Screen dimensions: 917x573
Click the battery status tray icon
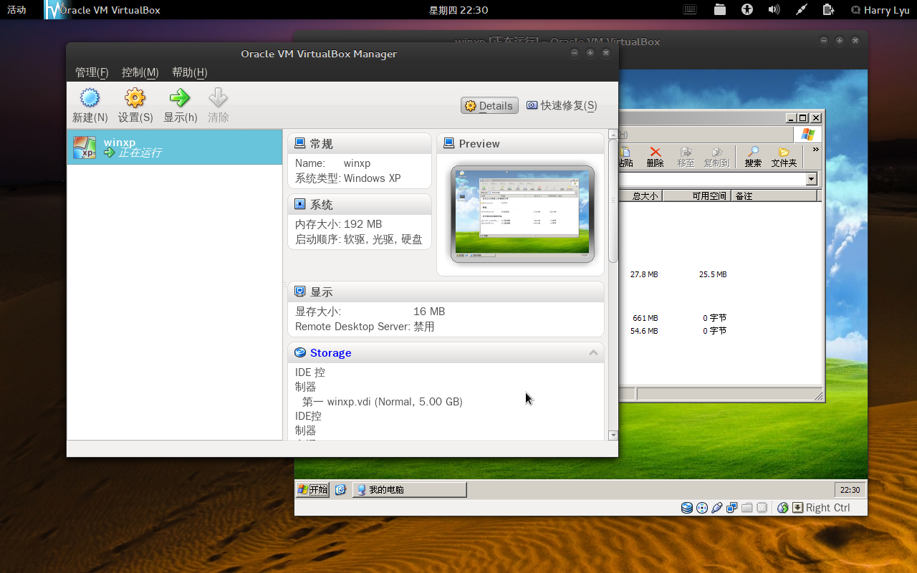[828, 10]
